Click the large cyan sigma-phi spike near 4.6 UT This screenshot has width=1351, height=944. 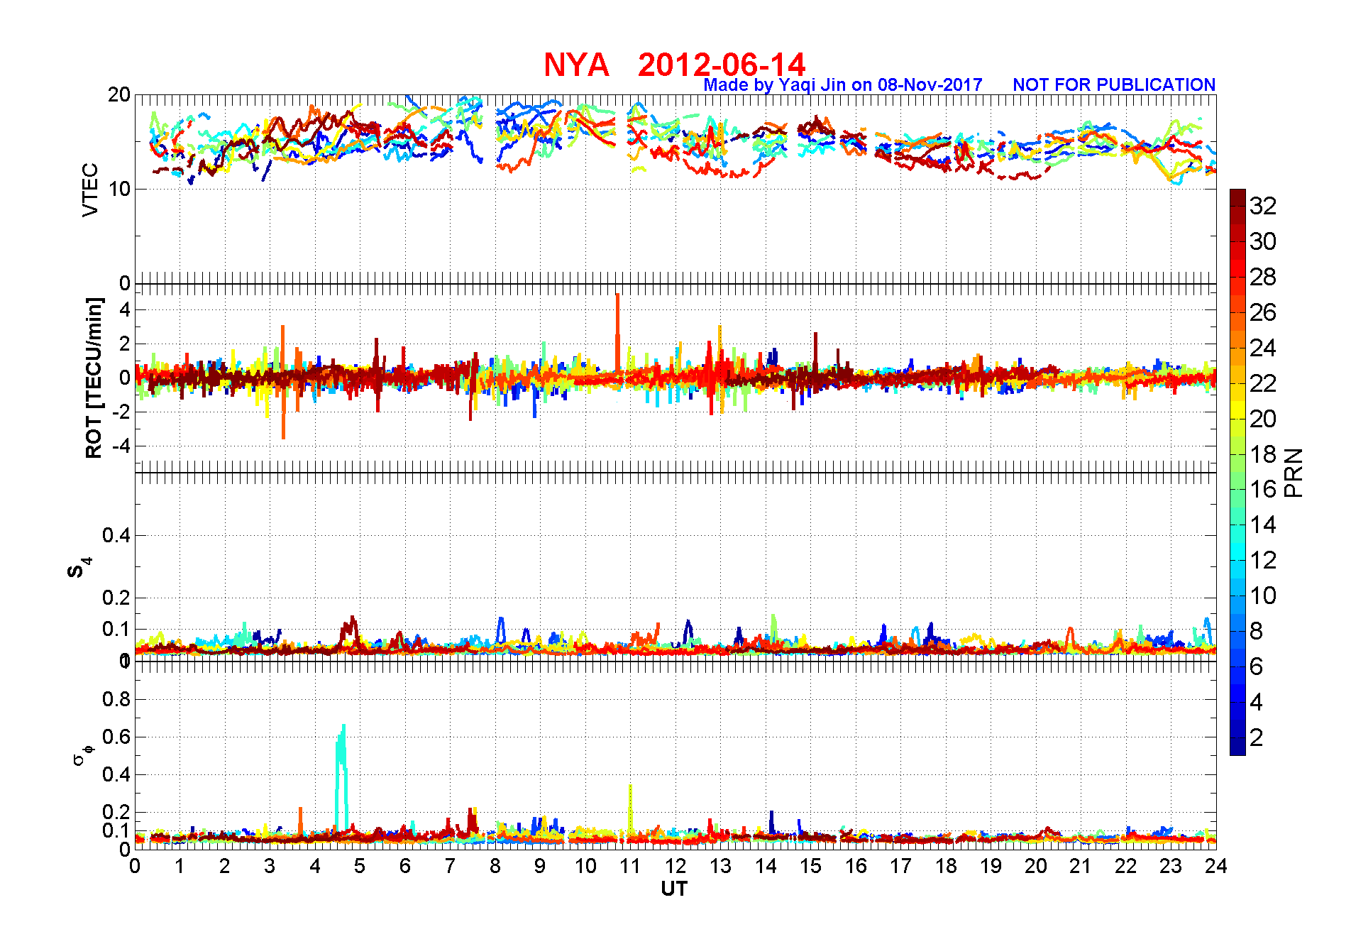point(342,777)
